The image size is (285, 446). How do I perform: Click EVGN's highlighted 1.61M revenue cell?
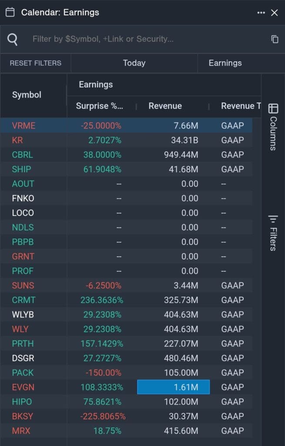(x=172, y=387)
